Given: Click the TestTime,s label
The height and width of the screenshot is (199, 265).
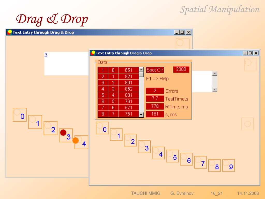Looking at the screenshot, I should click(177, 99).
